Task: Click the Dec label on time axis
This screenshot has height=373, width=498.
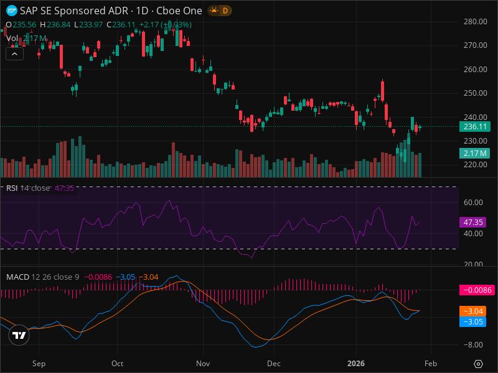Action: click(x=274, y=364)
